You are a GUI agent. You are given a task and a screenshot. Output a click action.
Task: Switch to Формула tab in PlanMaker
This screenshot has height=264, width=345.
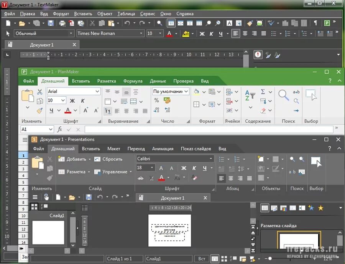(x=133, y=81)
